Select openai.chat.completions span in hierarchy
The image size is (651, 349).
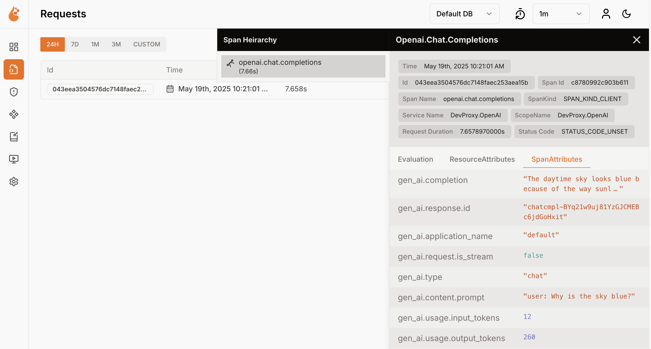pos(303,66)
